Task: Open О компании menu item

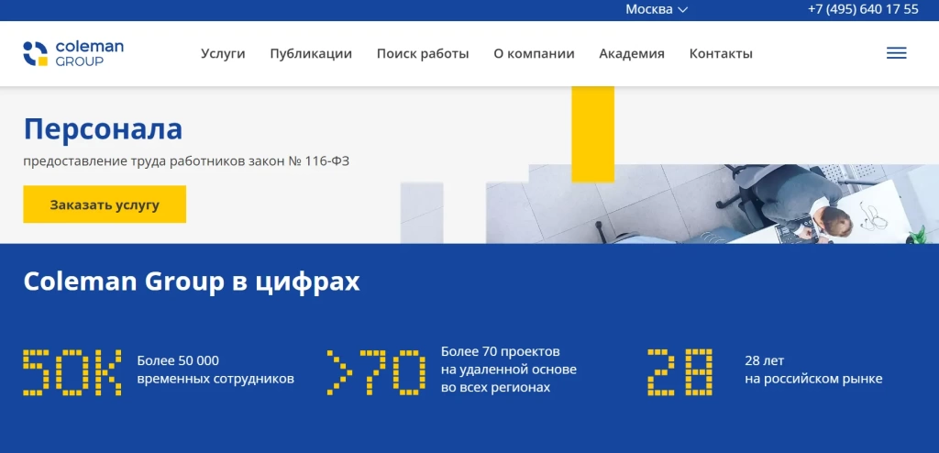Action: tap(535, 53)
